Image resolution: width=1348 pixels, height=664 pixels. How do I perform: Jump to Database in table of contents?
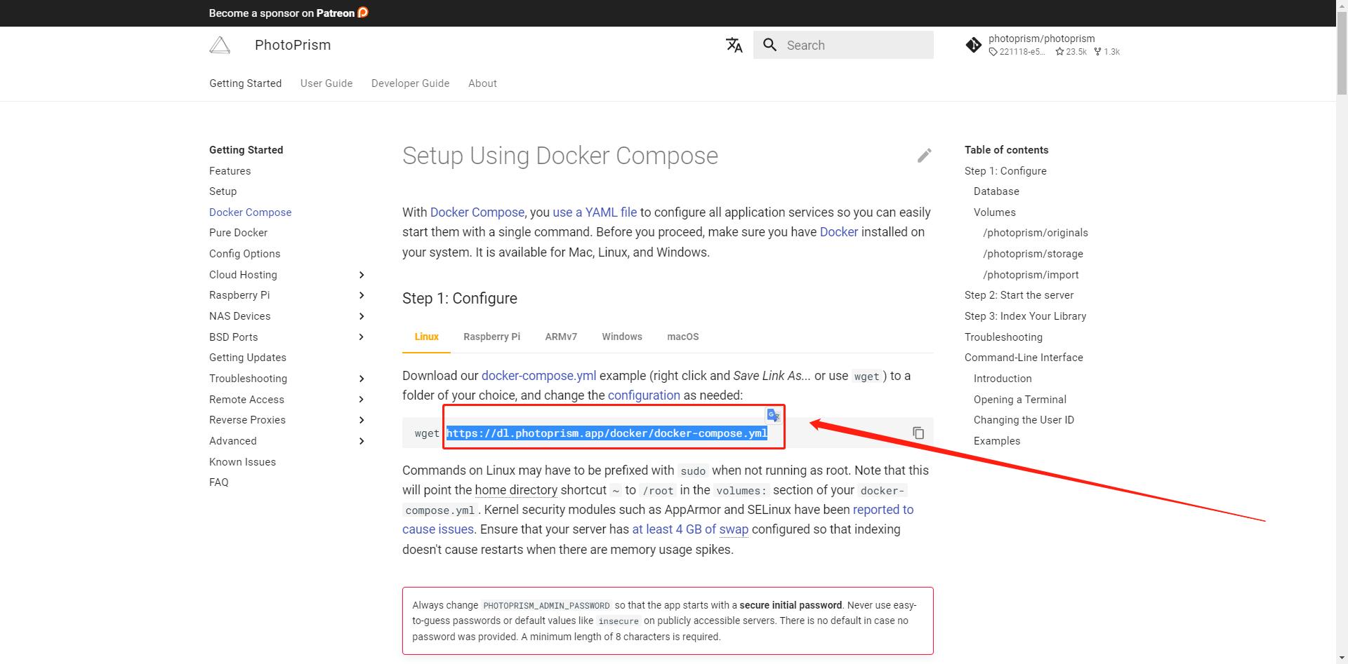click(996, 191)
